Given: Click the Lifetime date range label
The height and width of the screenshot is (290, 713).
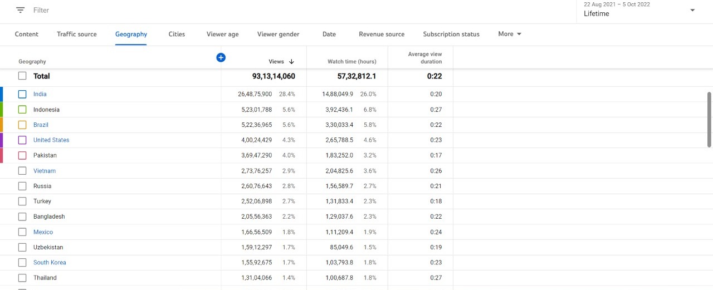Looking at the screenshot, I should pyautogui.click(x=597, y=14).
